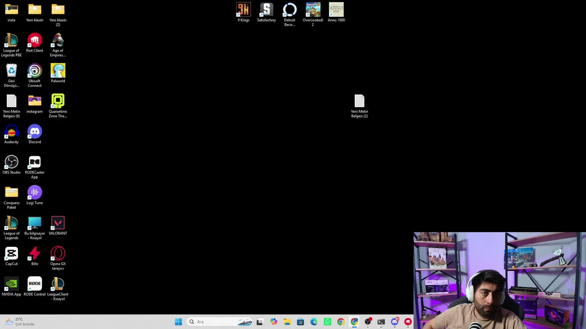Image resolution: width=586 pixels, height=329 pixels.
Task: Select the League of Legends desktop shortcut
Action: click(x=11, y=228)
